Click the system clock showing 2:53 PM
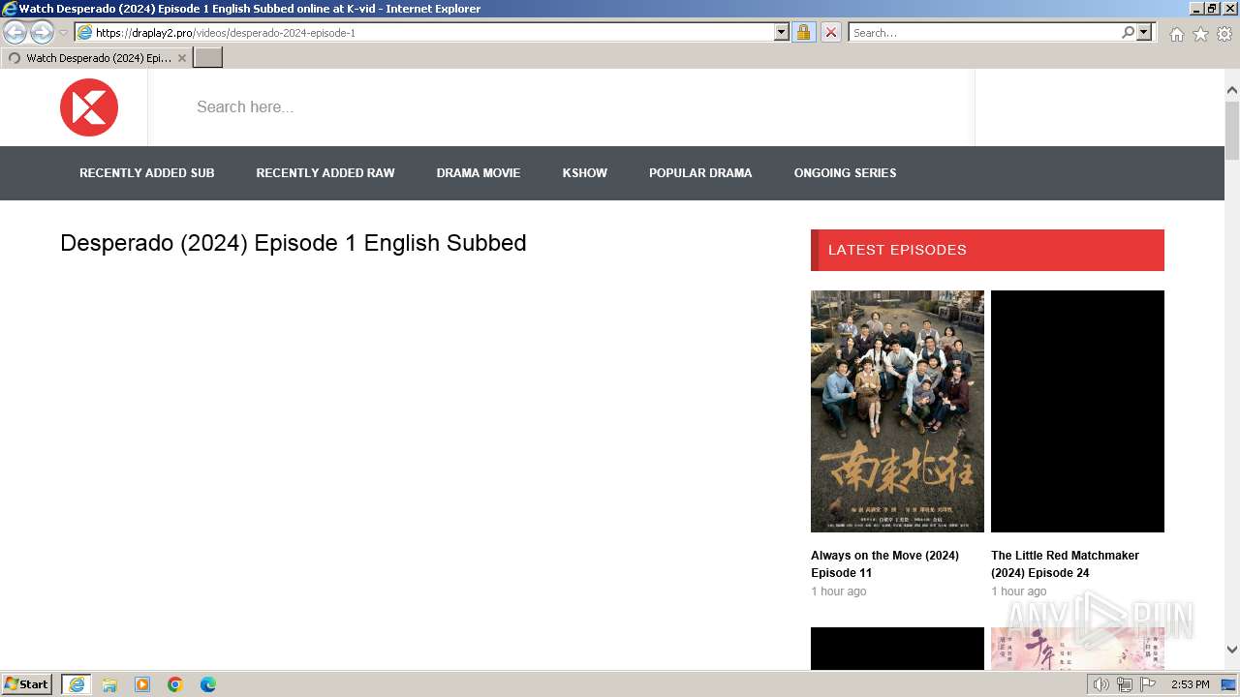The image size is (1240, 697). tap(1191, 684)
